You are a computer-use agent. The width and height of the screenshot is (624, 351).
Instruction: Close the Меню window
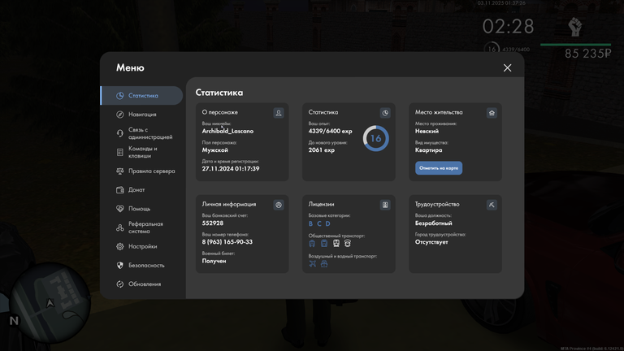pyautogui.click(x=507, y=68)
